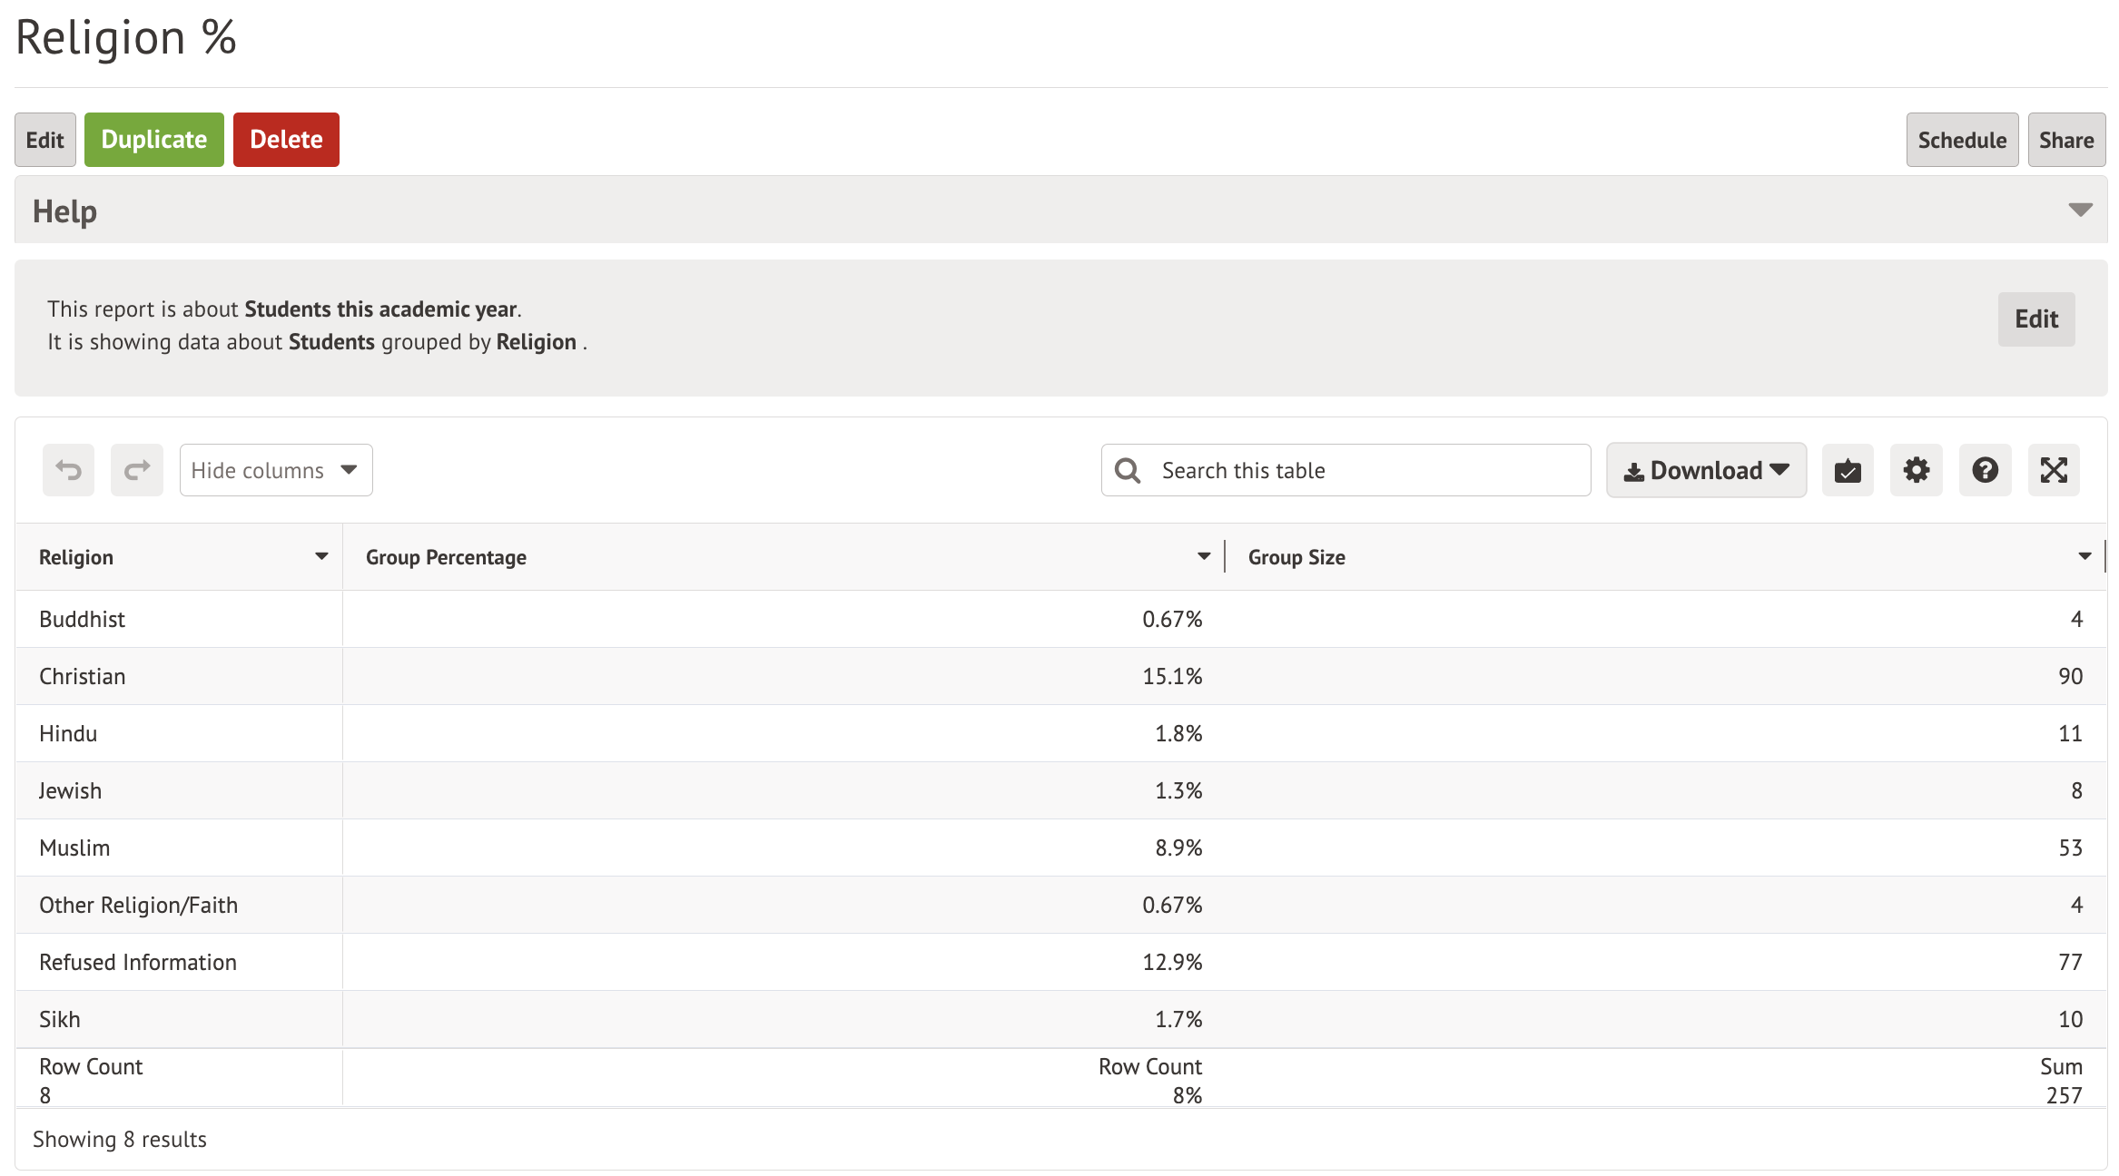The width and height of the screenshot is (2119, 1176).
Task: Open table settings gear icon
Action: 1917,470
